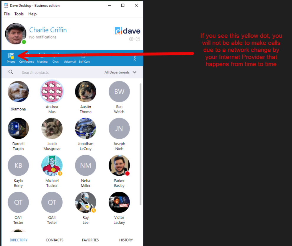Expand the All Departments dropdown
This screenshot has width=292, height=246.
click(x=120, y=72)
